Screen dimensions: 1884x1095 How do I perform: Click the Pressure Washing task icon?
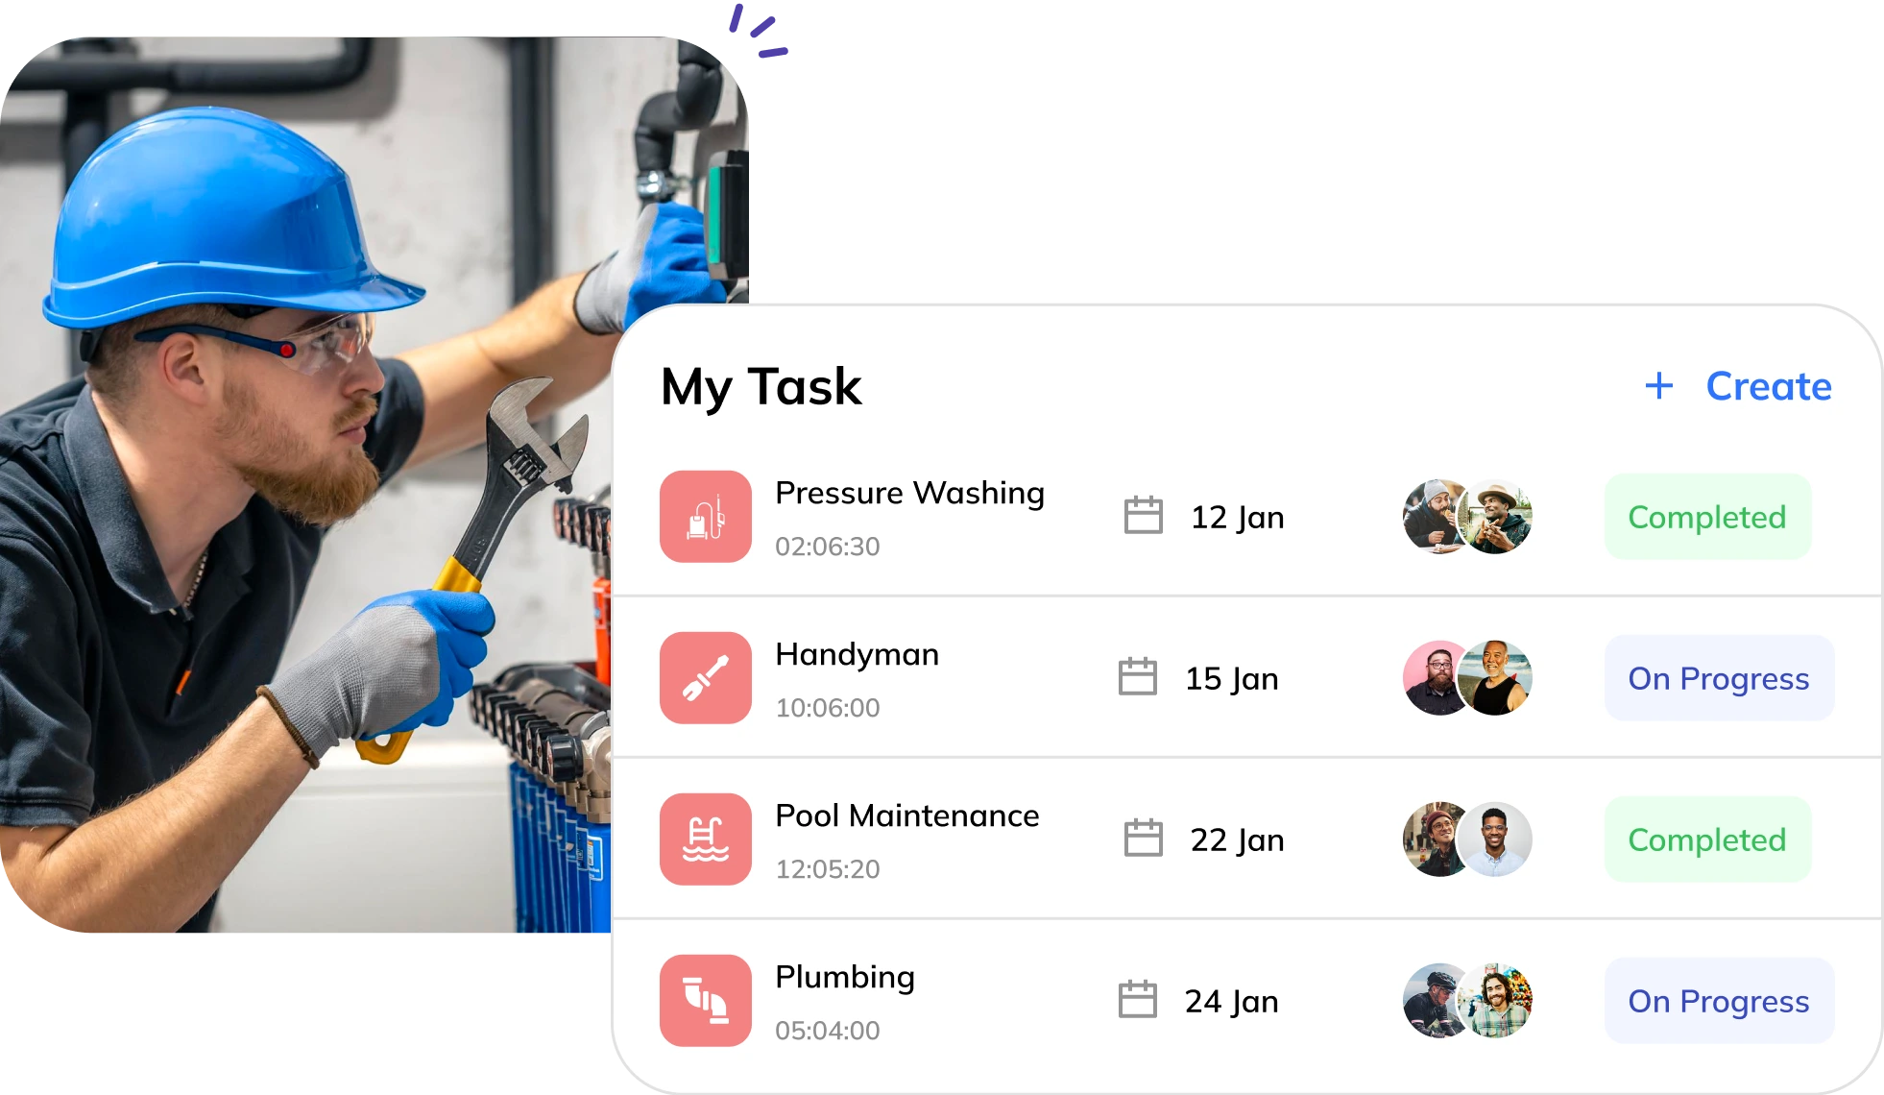tap(704, 519)
